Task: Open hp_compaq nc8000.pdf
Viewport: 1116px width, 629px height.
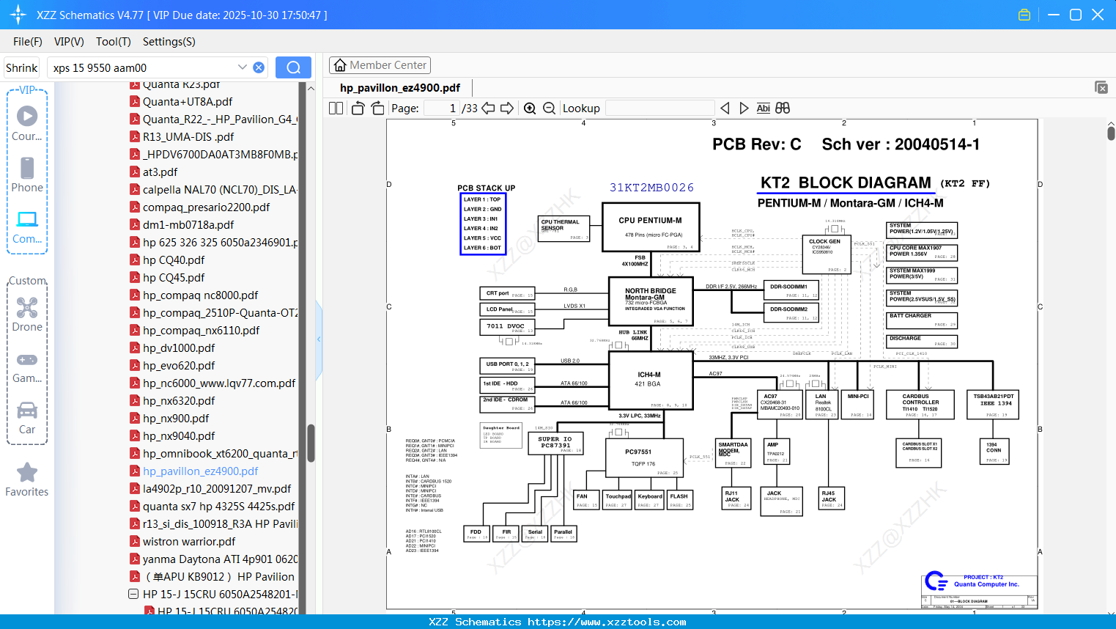Action: pyautogui.click(x=200, y=295)
